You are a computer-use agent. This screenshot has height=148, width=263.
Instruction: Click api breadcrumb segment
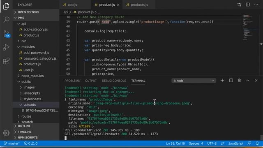[66, 12]
